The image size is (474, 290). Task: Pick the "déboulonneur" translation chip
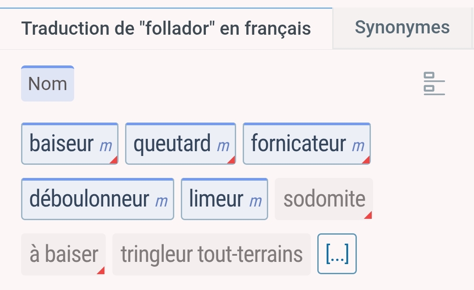pos(89,199)
